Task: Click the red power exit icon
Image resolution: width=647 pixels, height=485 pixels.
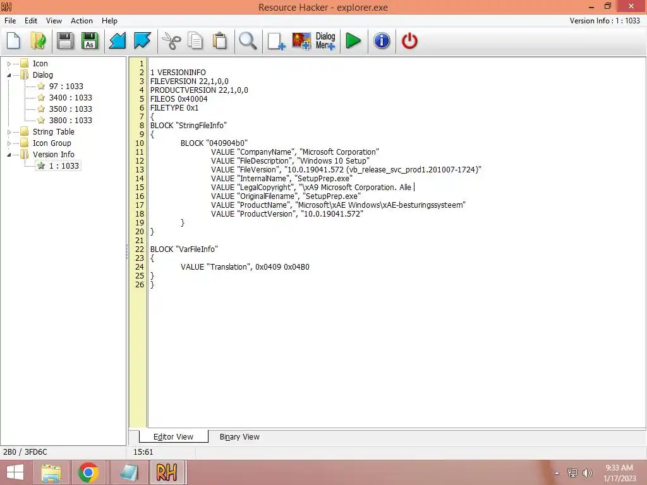Action: (x=409, y=41)
